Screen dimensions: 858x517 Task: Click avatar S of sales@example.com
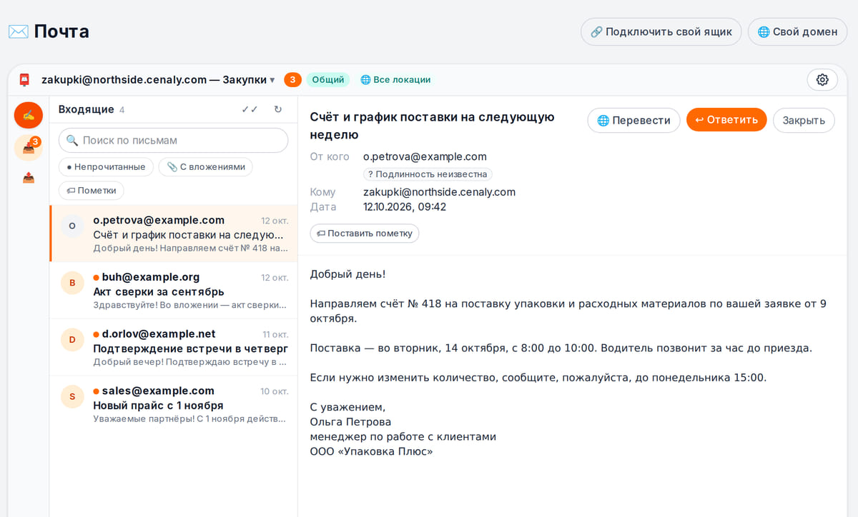pos(72,396)
